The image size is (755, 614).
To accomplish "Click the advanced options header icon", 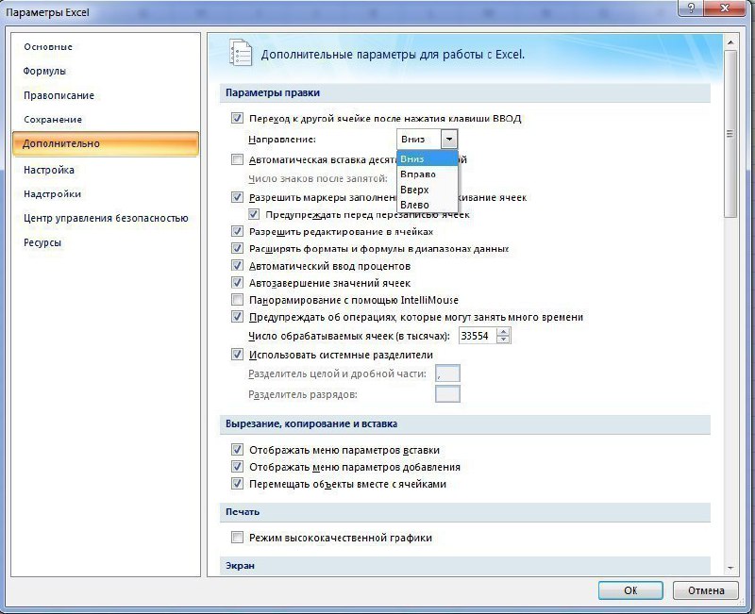I will [241, 53].
